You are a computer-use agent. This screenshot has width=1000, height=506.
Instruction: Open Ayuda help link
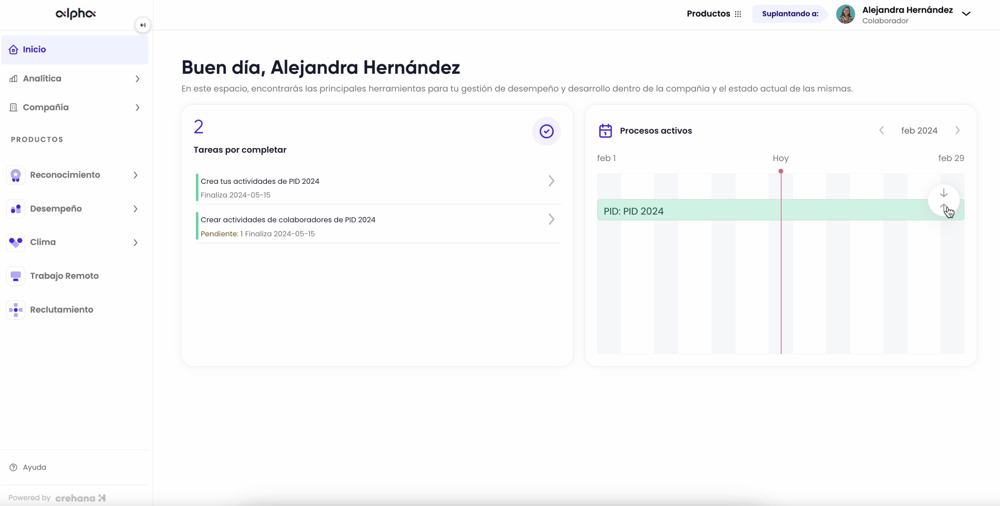point(34,467)
